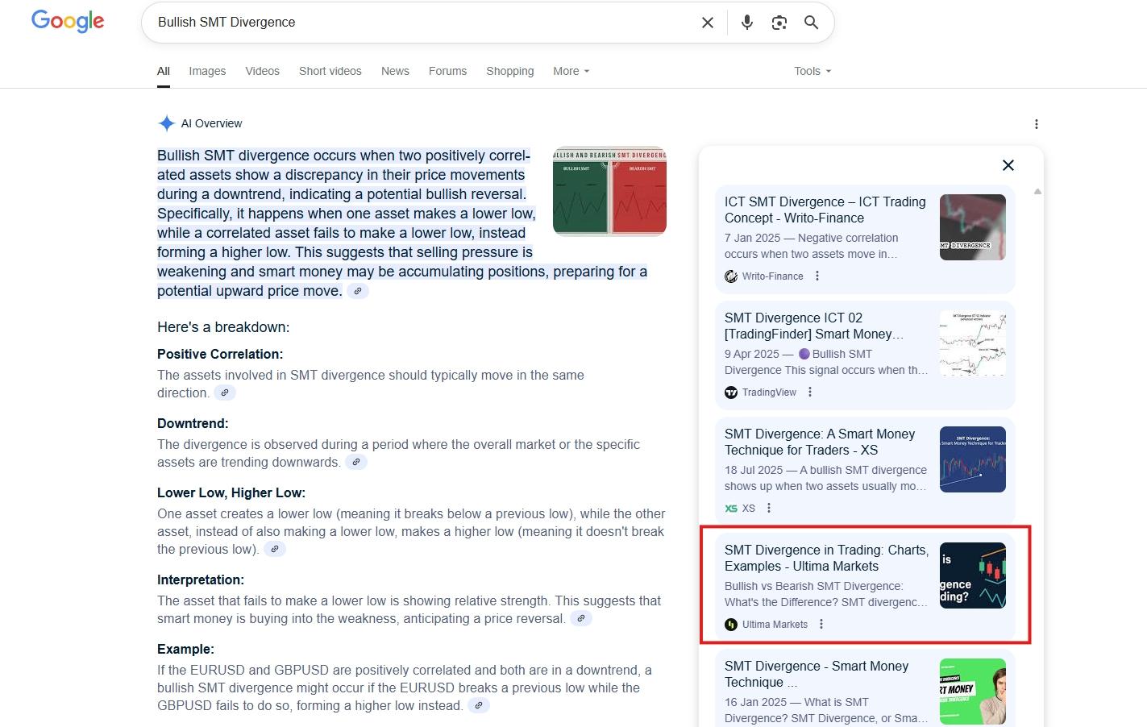Click the AI Overview sparkle icon

(x=166, y=123)
